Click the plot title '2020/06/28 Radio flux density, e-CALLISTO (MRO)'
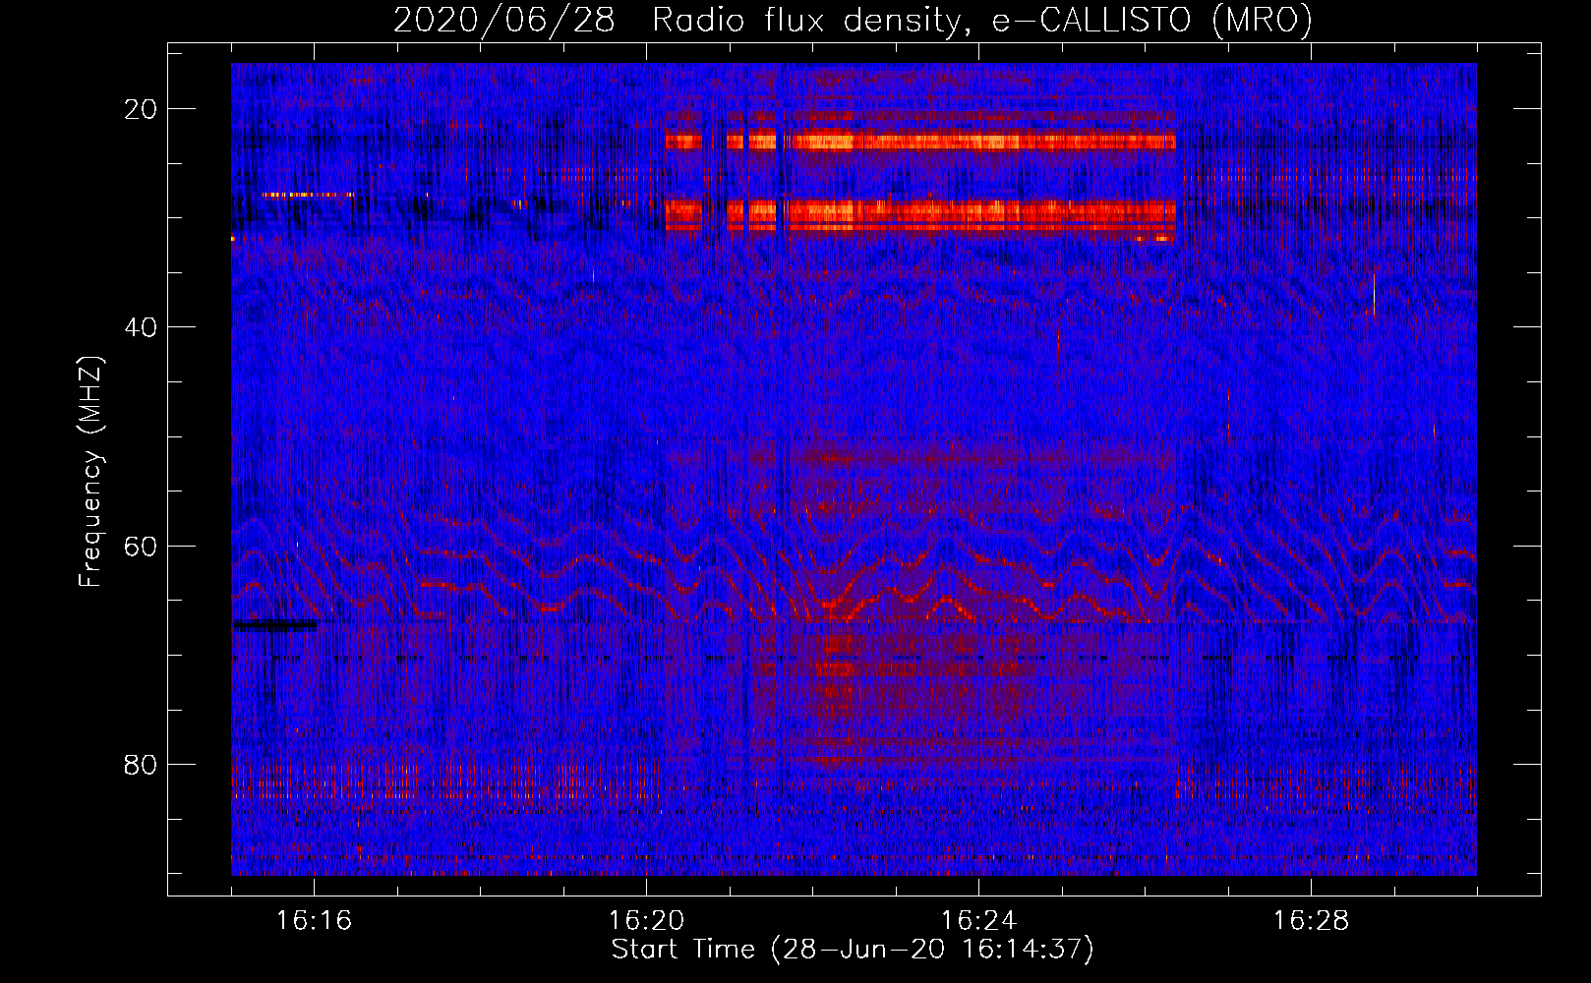The image size is (1591, 983). click(x=853, y=20)
